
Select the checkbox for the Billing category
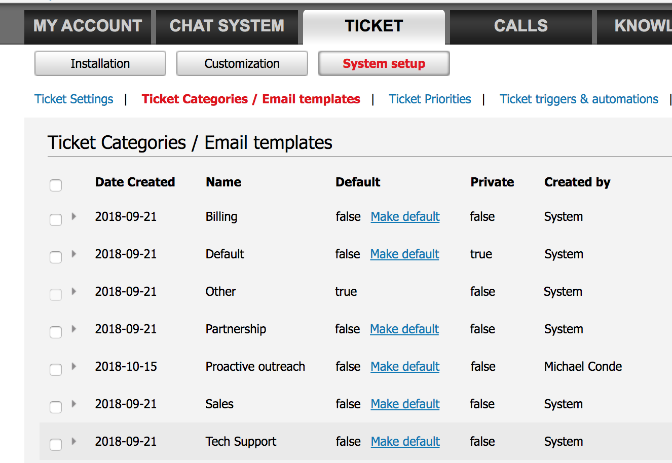pos(56,219)
